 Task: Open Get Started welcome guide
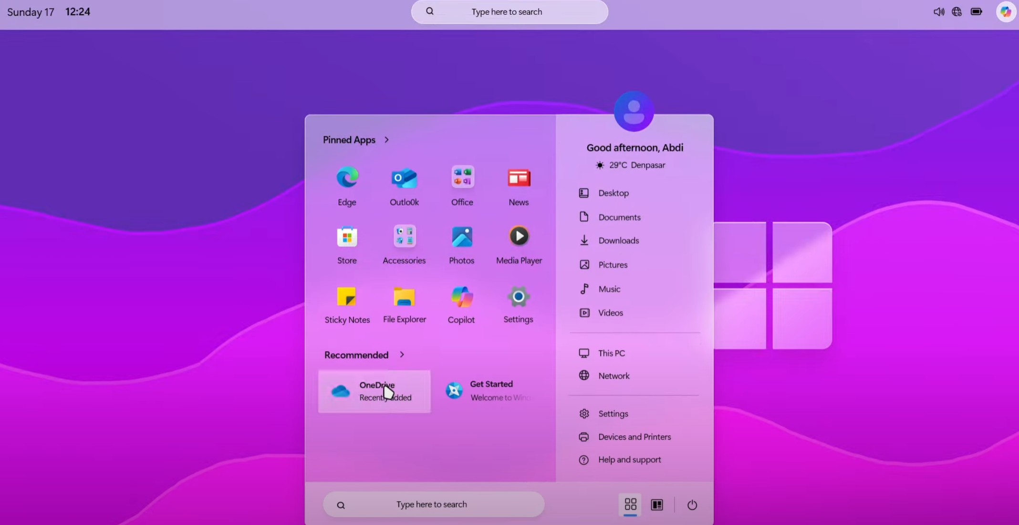(x=491, y=390)
